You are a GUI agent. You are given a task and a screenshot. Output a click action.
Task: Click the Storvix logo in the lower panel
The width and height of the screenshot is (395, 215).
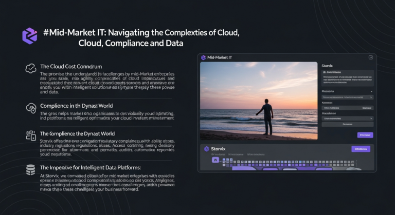207,149
